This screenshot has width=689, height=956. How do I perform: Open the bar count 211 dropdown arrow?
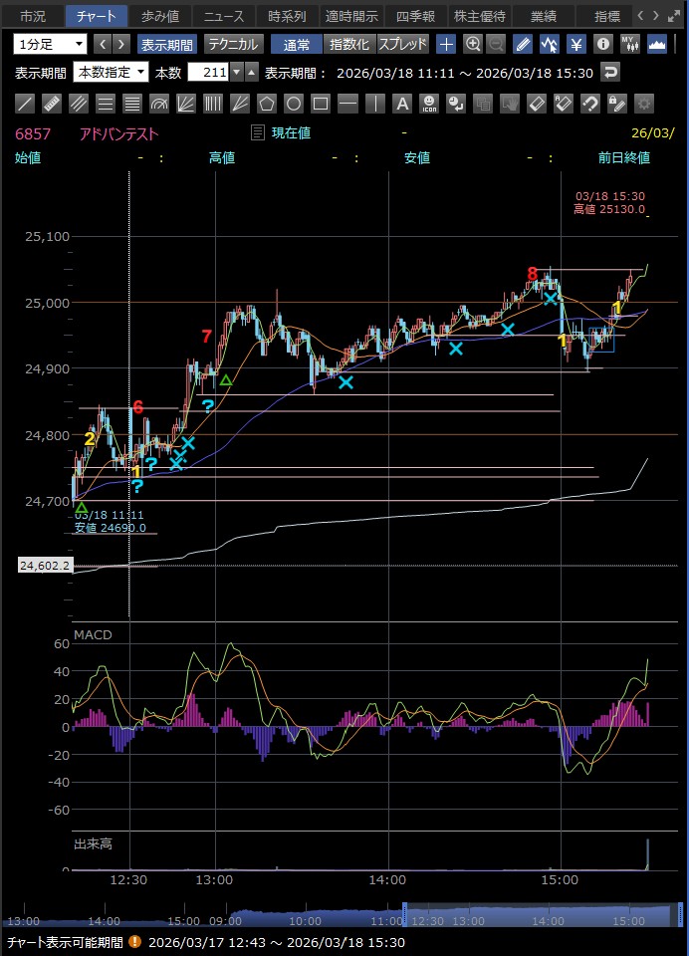tap(236, 73)
